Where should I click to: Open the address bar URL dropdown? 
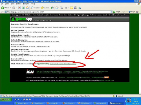coord(111,12)
